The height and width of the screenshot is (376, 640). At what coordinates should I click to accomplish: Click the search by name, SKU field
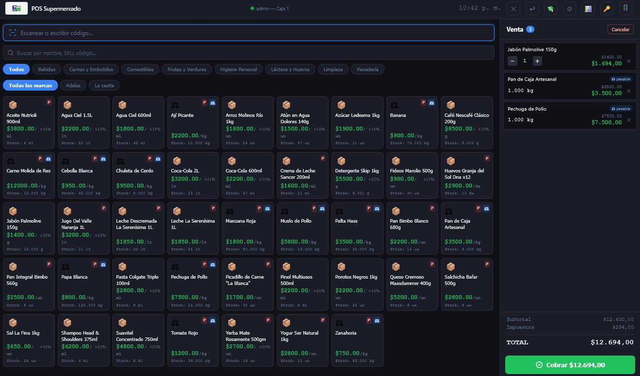coord(248,53)
